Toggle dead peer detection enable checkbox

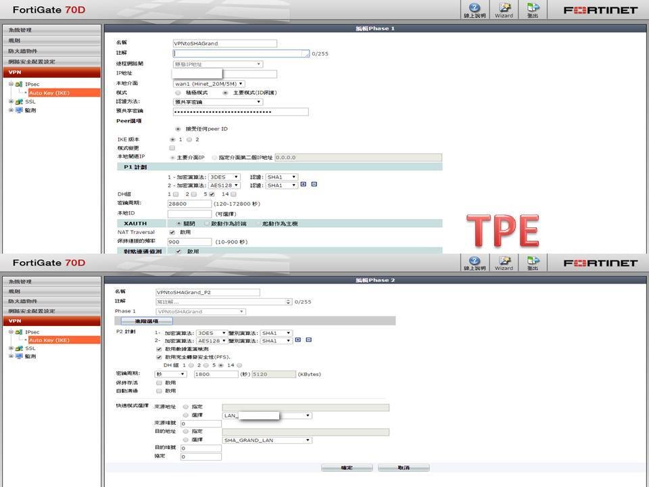(x=178, y=252)
